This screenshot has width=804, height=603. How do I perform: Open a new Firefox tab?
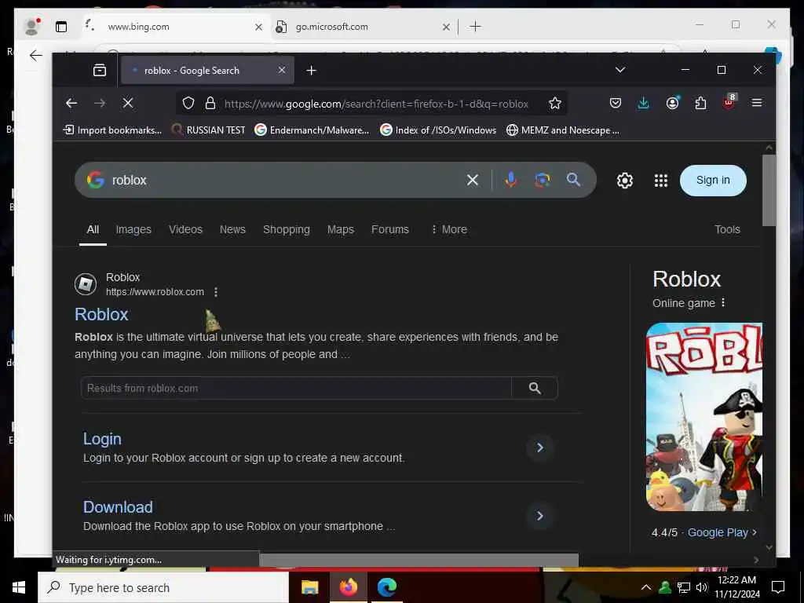[311, 70]
